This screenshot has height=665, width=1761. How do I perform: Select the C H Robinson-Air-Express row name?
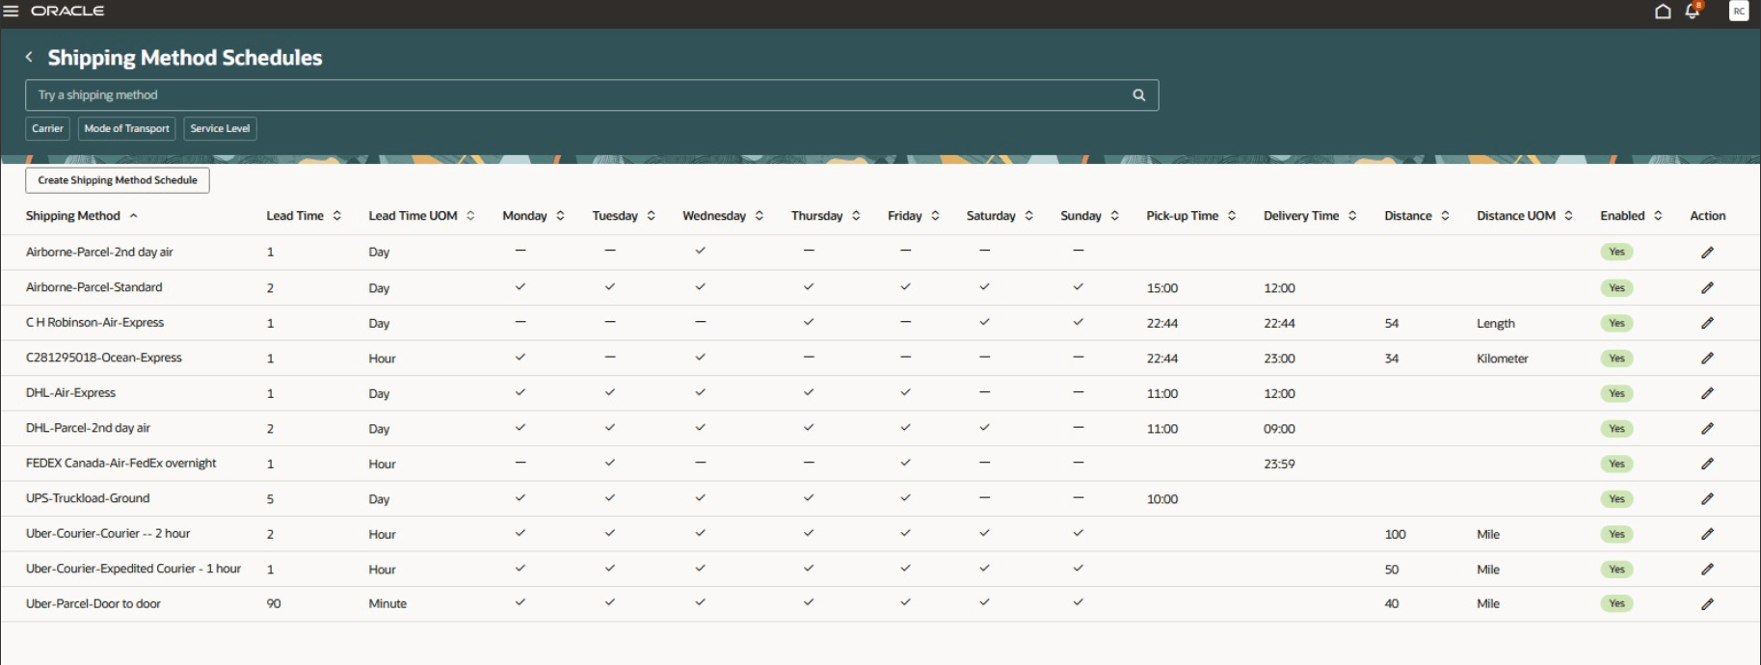94,323
